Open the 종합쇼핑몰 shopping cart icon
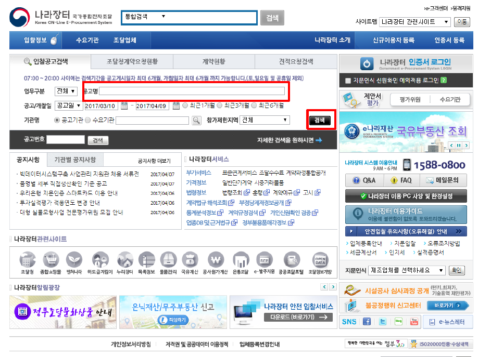 tap(51, 260)
